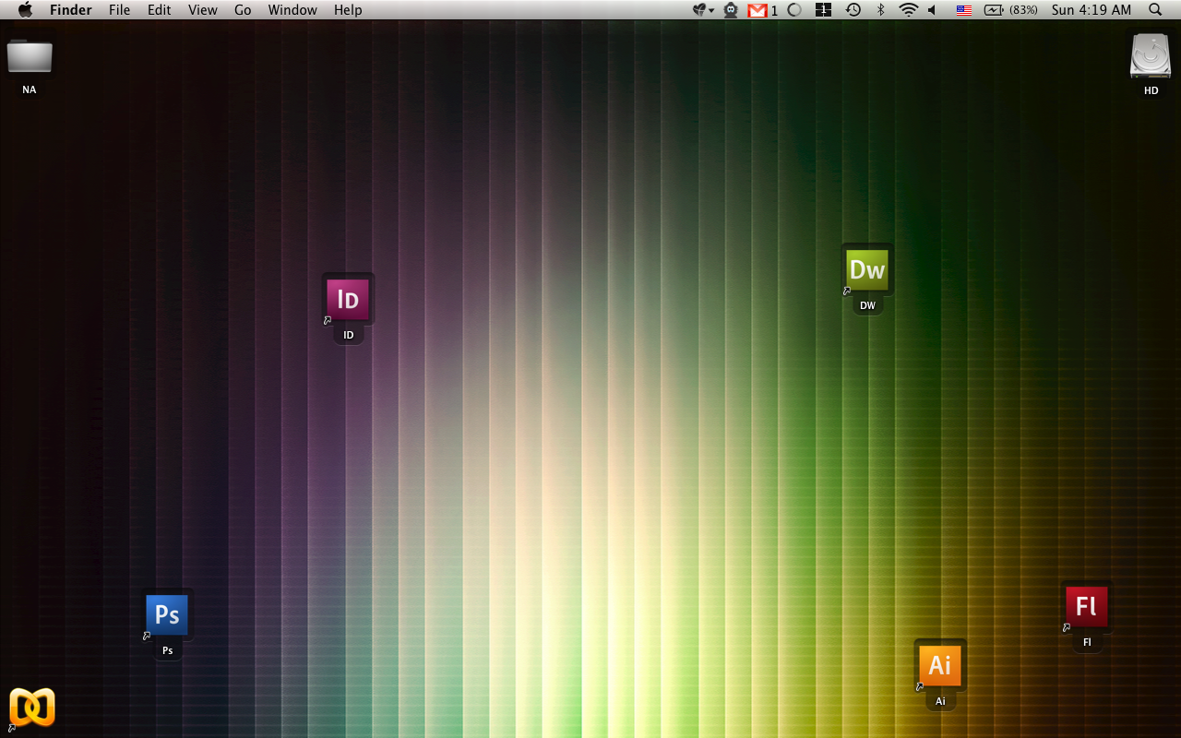Click the 'HD' drive label

1151,90
